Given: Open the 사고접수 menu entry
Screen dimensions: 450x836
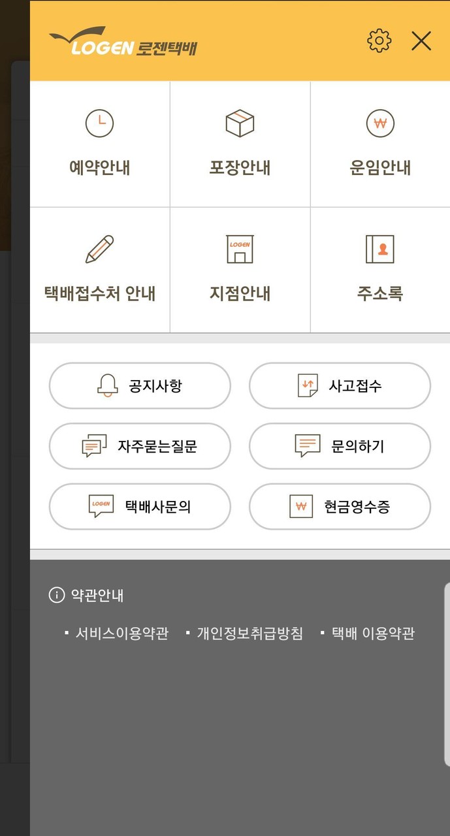Looking at the screenshot, I should [x=339, y=385].
